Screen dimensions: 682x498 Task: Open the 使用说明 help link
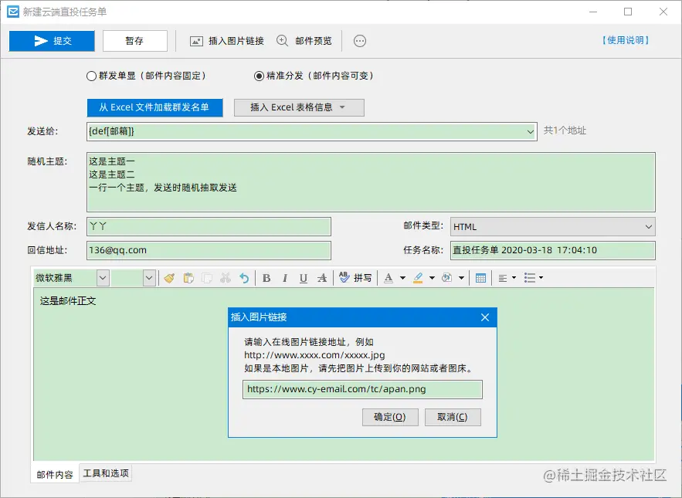[x=626, y=40]
